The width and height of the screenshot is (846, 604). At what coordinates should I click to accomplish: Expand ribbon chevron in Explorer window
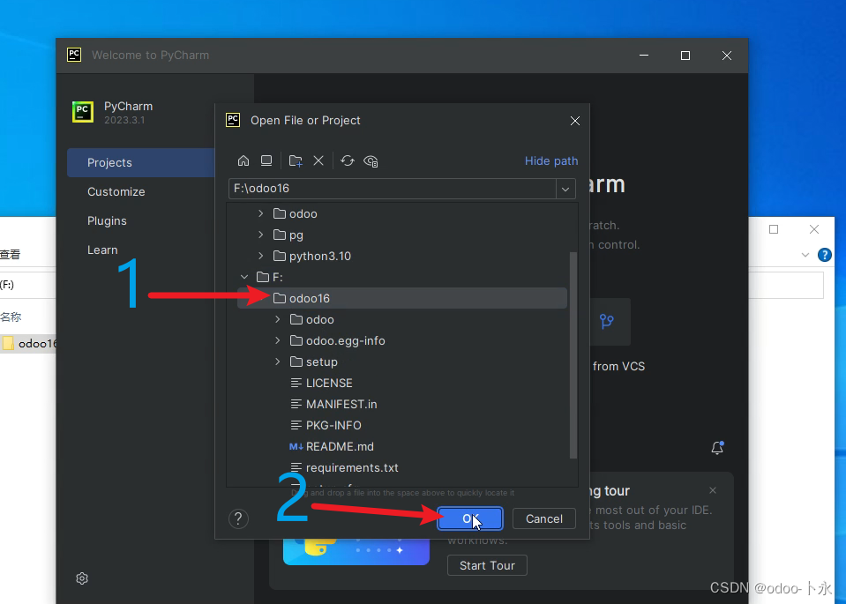tap(805, 255)
